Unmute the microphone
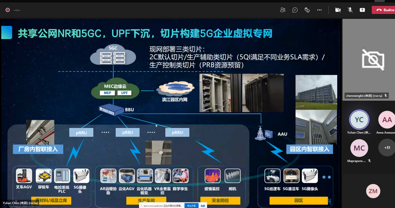This screenshot has width=395, height=208. (x=350, y=10)
